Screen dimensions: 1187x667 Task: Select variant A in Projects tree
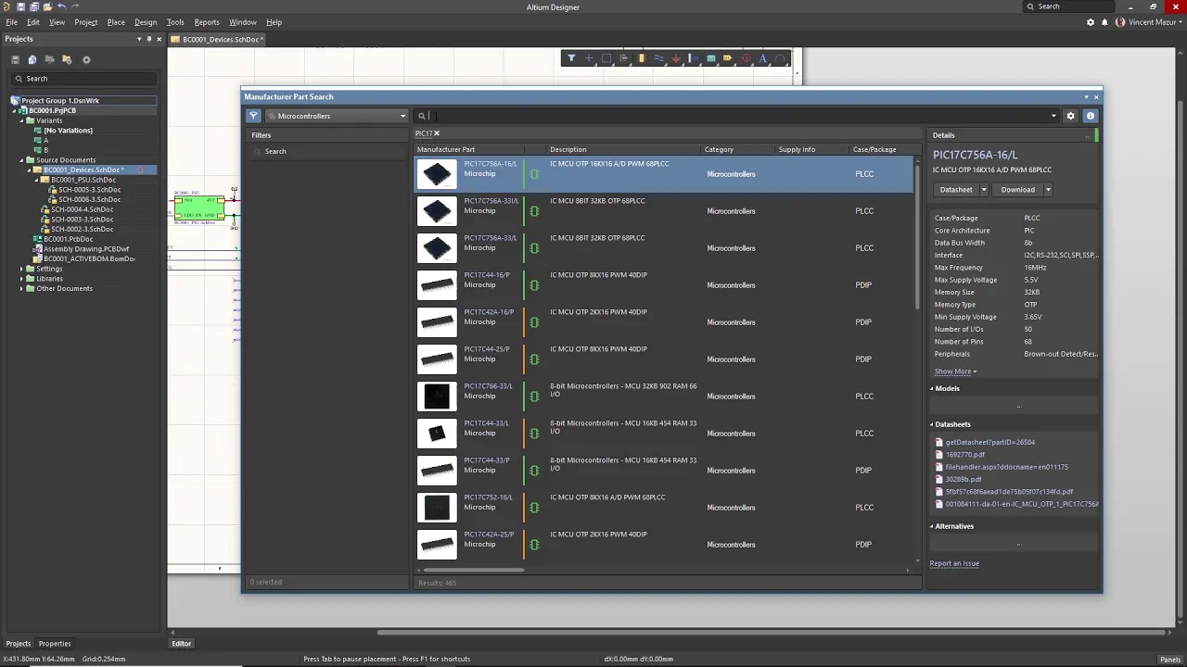(x=45, y=140)
